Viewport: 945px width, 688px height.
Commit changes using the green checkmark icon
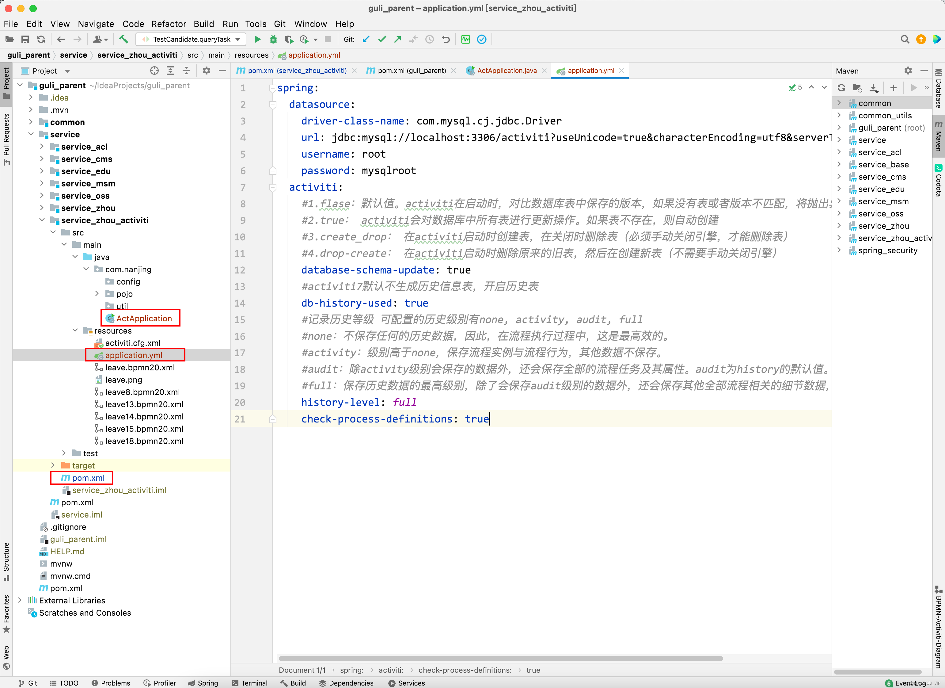coord(382,39)
